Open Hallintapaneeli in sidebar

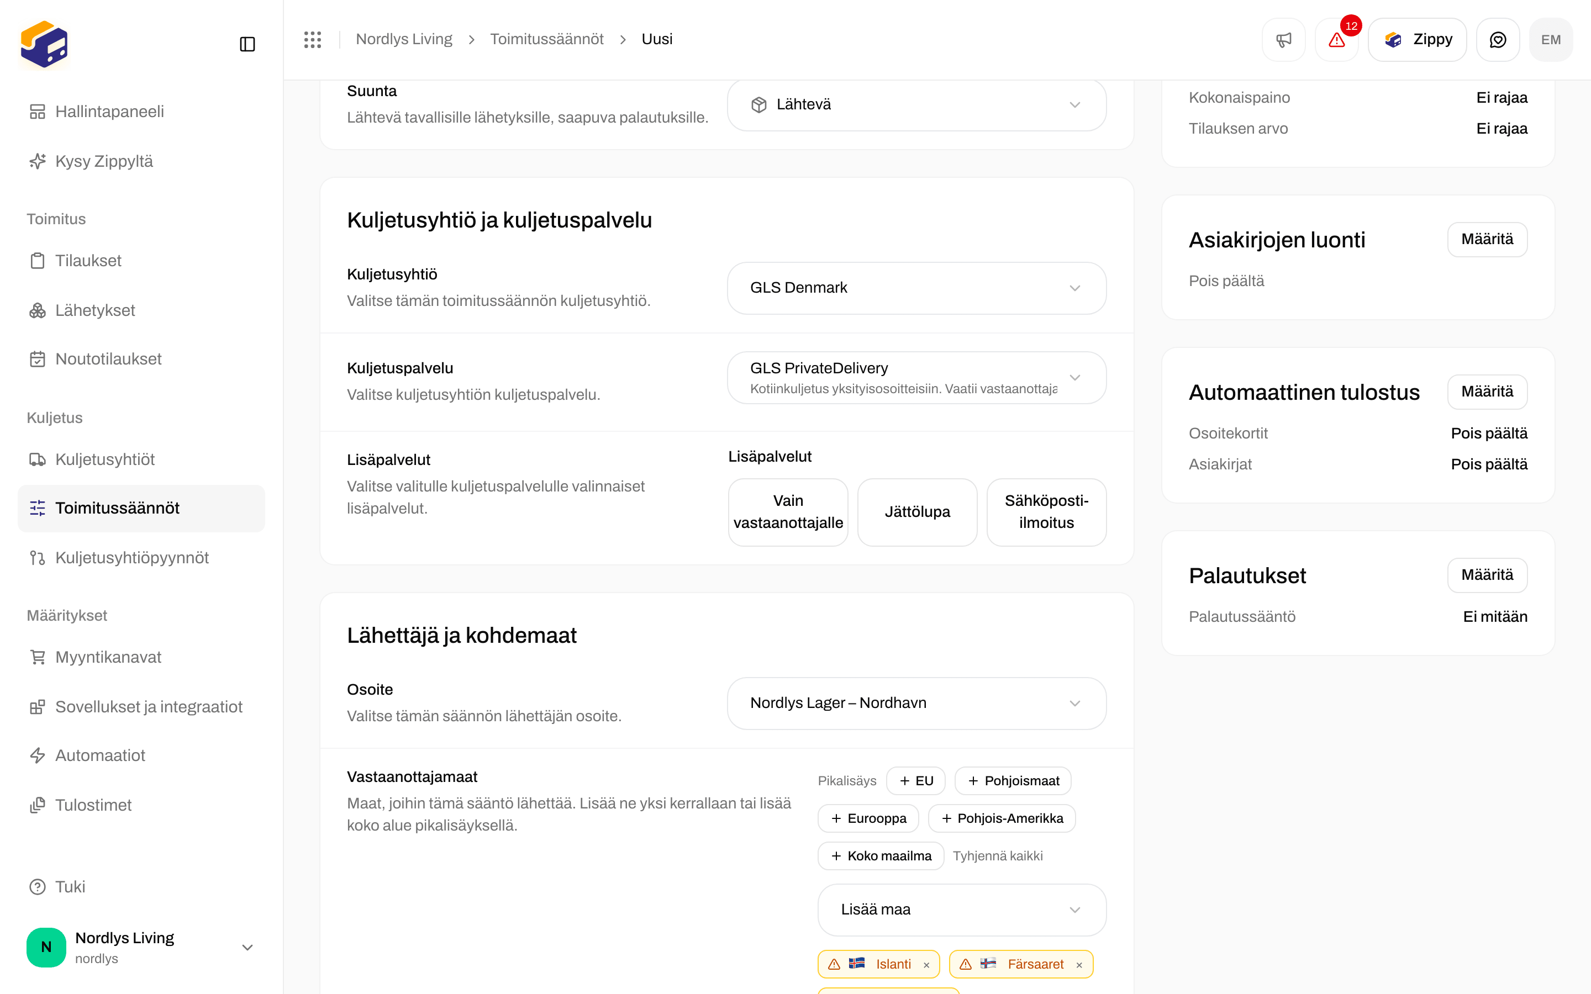point(141,112)
